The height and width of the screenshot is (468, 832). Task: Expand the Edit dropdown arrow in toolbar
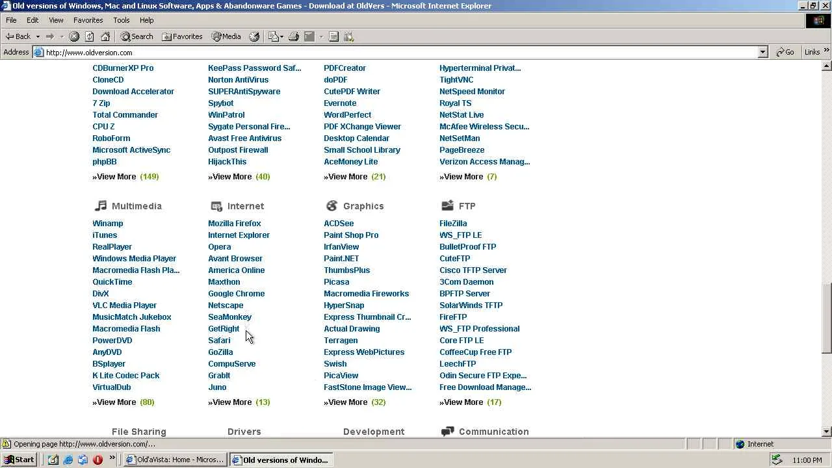tap(321, 36)
